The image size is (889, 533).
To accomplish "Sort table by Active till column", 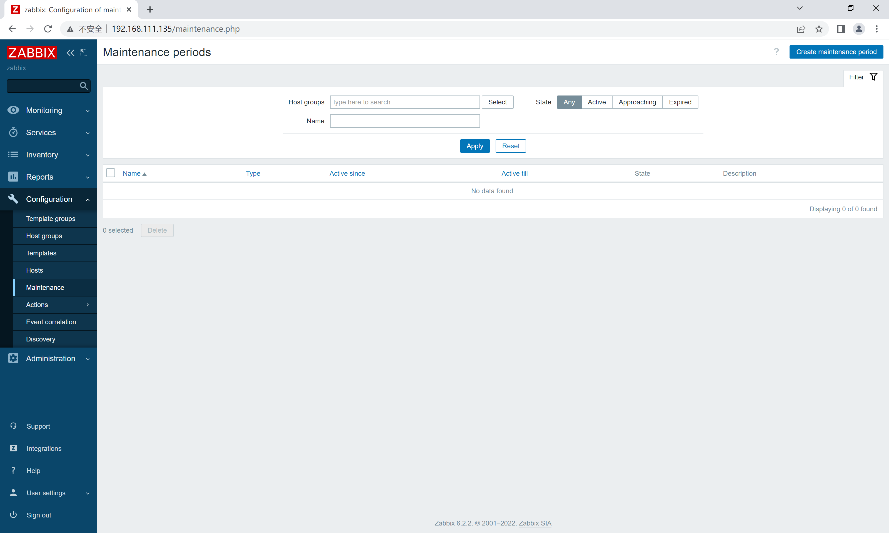I will tap(515, 173).
